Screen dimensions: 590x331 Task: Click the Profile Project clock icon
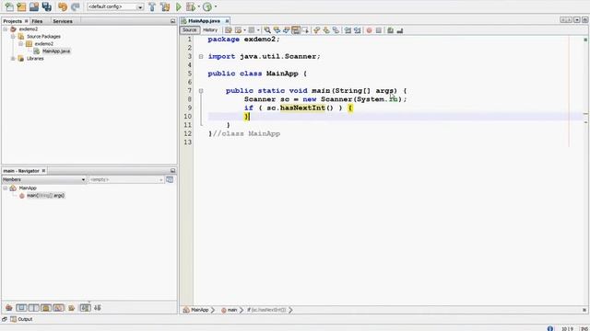click(x=207, y=6)
